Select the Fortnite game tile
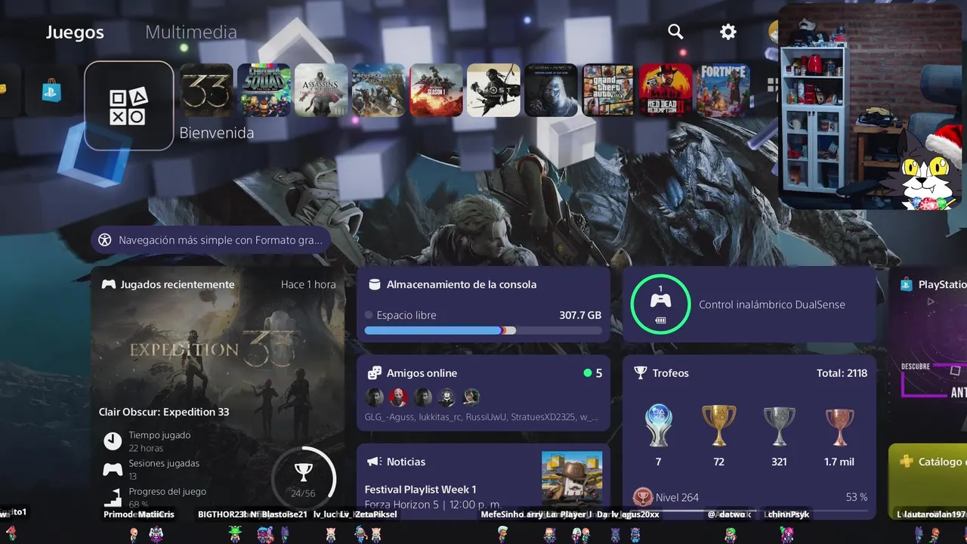 [x=723, y=90]
